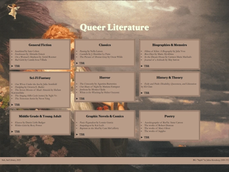Viewport: 229px width, 172px height.
Task: Click Fledgling by Octavia E. Butler
Action: [x=30, y=87]
